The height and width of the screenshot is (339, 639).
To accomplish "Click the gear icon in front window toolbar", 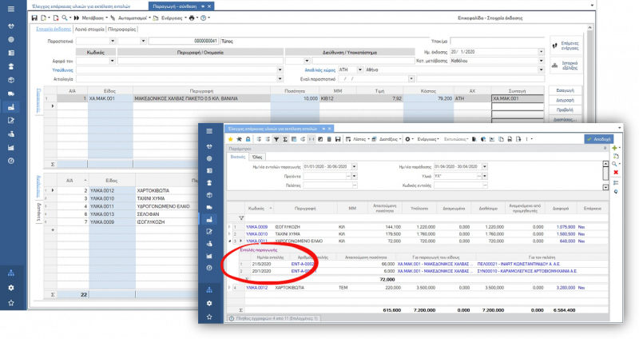I will pos(407,139).
